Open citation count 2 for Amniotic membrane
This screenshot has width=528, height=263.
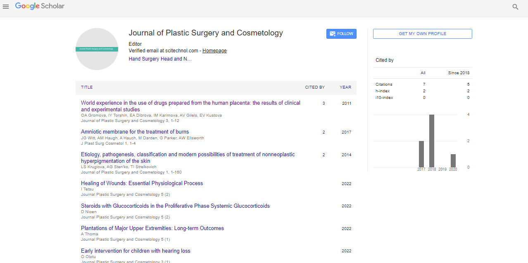coord(323,132)
